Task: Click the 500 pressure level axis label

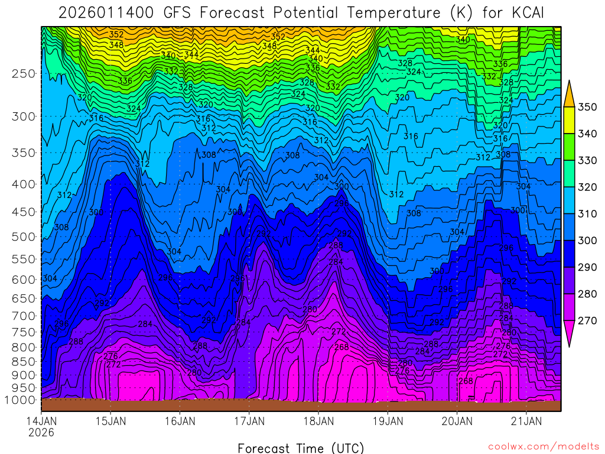Action: [24, 236]
